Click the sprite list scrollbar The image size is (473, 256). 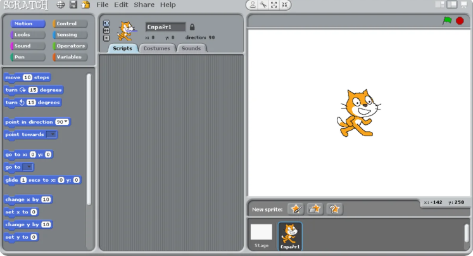(x=467, y=233)
